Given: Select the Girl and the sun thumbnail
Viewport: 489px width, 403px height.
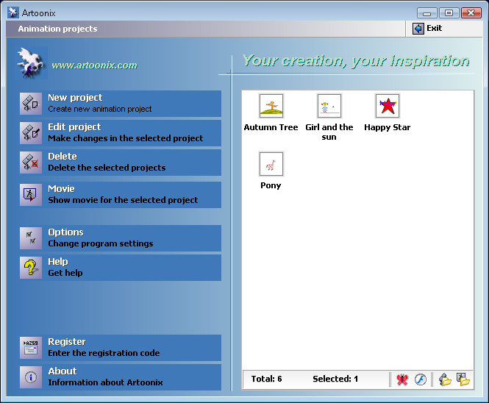Looking at the screenshot, I should [x=329, y=106].
